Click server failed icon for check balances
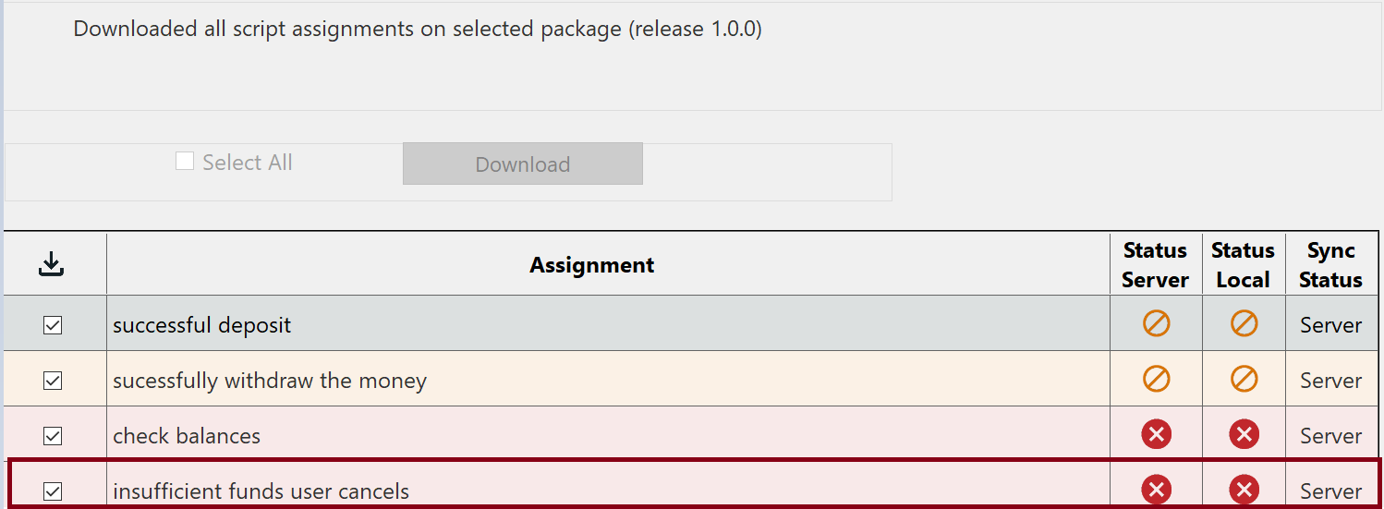Image resolution: width=1384 pixels, height=509 pixels. pos(1156,434)
